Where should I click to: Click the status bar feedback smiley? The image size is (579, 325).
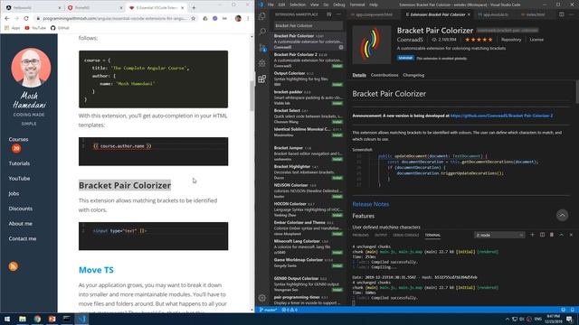coord(563,310)
